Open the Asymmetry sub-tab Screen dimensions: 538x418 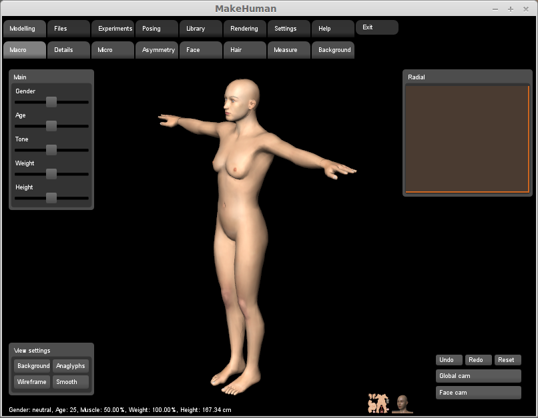click(157, 50)
